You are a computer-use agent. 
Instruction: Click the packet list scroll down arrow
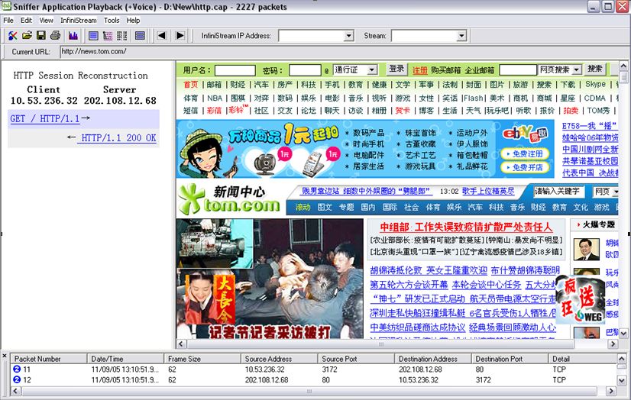[622, 380]
